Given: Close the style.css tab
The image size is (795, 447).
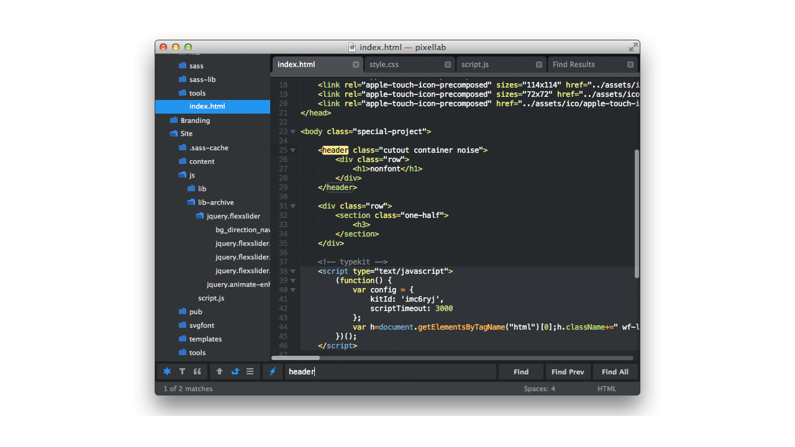Looking at the screenshot, I should [x=448, y=65].
